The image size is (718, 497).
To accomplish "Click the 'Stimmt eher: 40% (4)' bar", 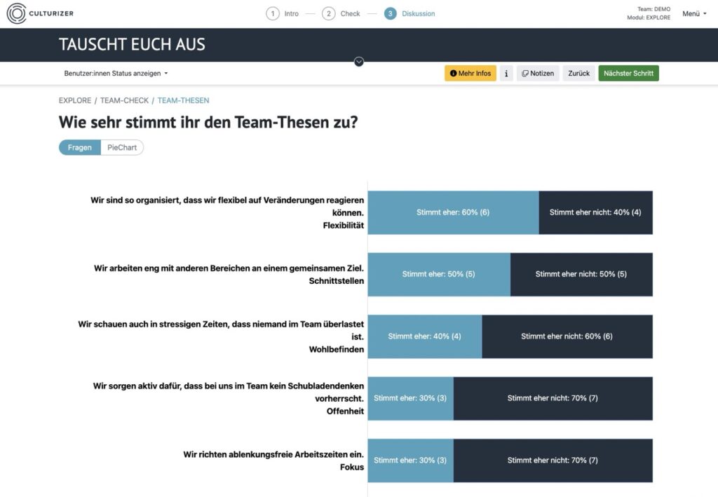I will pos(425,336).
